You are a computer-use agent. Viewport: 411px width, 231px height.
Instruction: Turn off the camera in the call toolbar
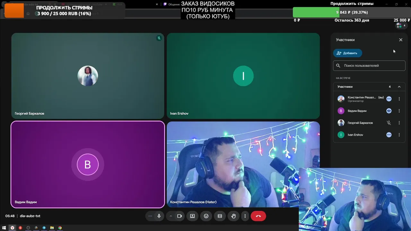click(179, 216)
